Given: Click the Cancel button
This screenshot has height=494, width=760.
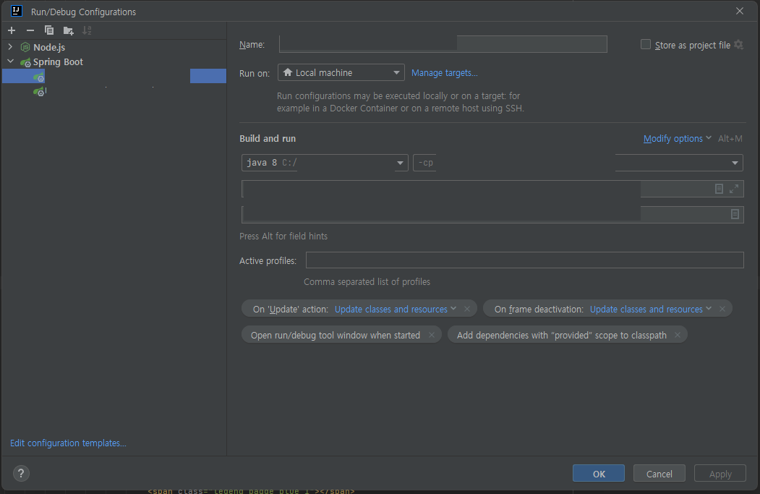Looking at the screenshot, I should (659, 474).
